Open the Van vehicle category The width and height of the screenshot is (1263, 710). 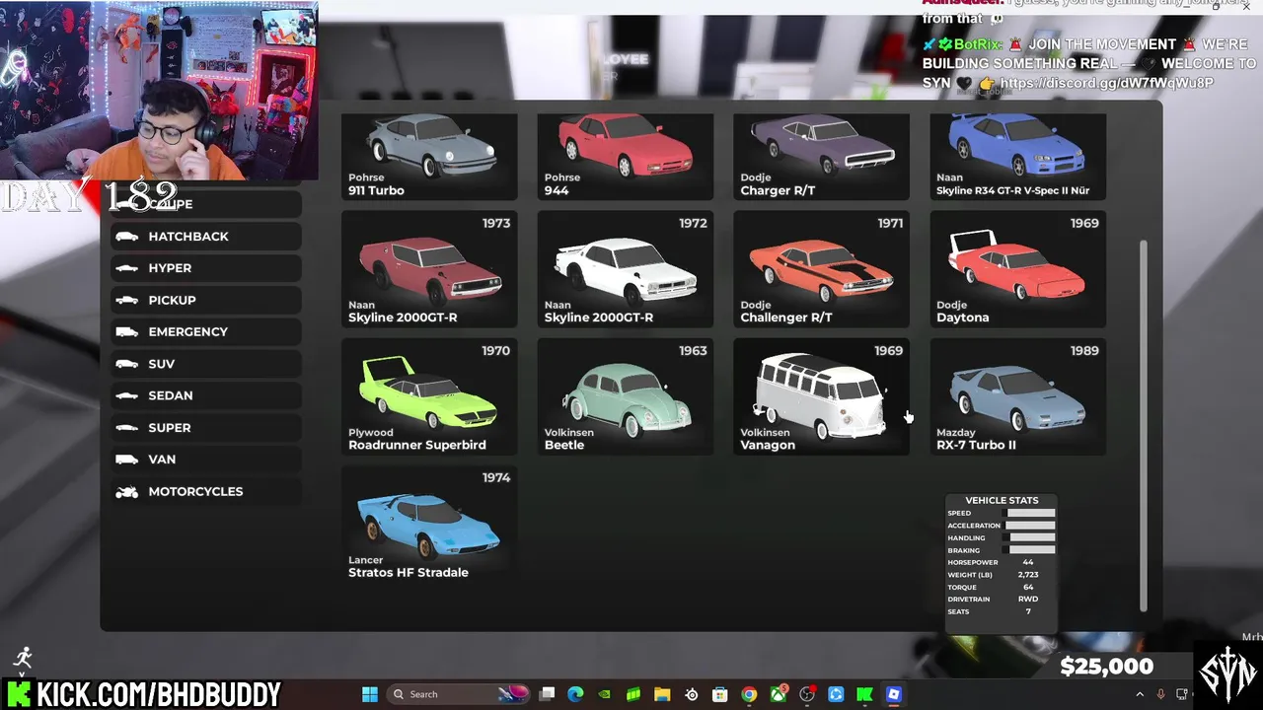(x=206, y=460)
